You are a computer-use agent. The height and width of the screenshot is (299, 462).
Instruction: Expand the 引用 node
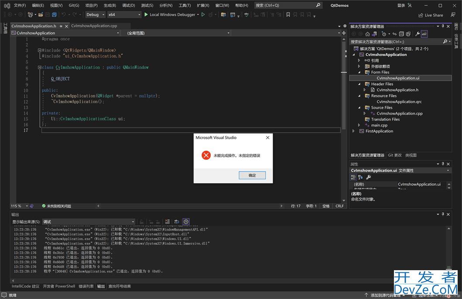click(x=359, y=60)
